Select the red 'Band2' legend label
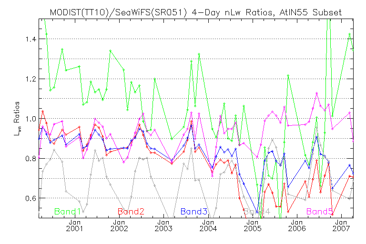This screenshot has width=366, height=244. pos(131,212)
